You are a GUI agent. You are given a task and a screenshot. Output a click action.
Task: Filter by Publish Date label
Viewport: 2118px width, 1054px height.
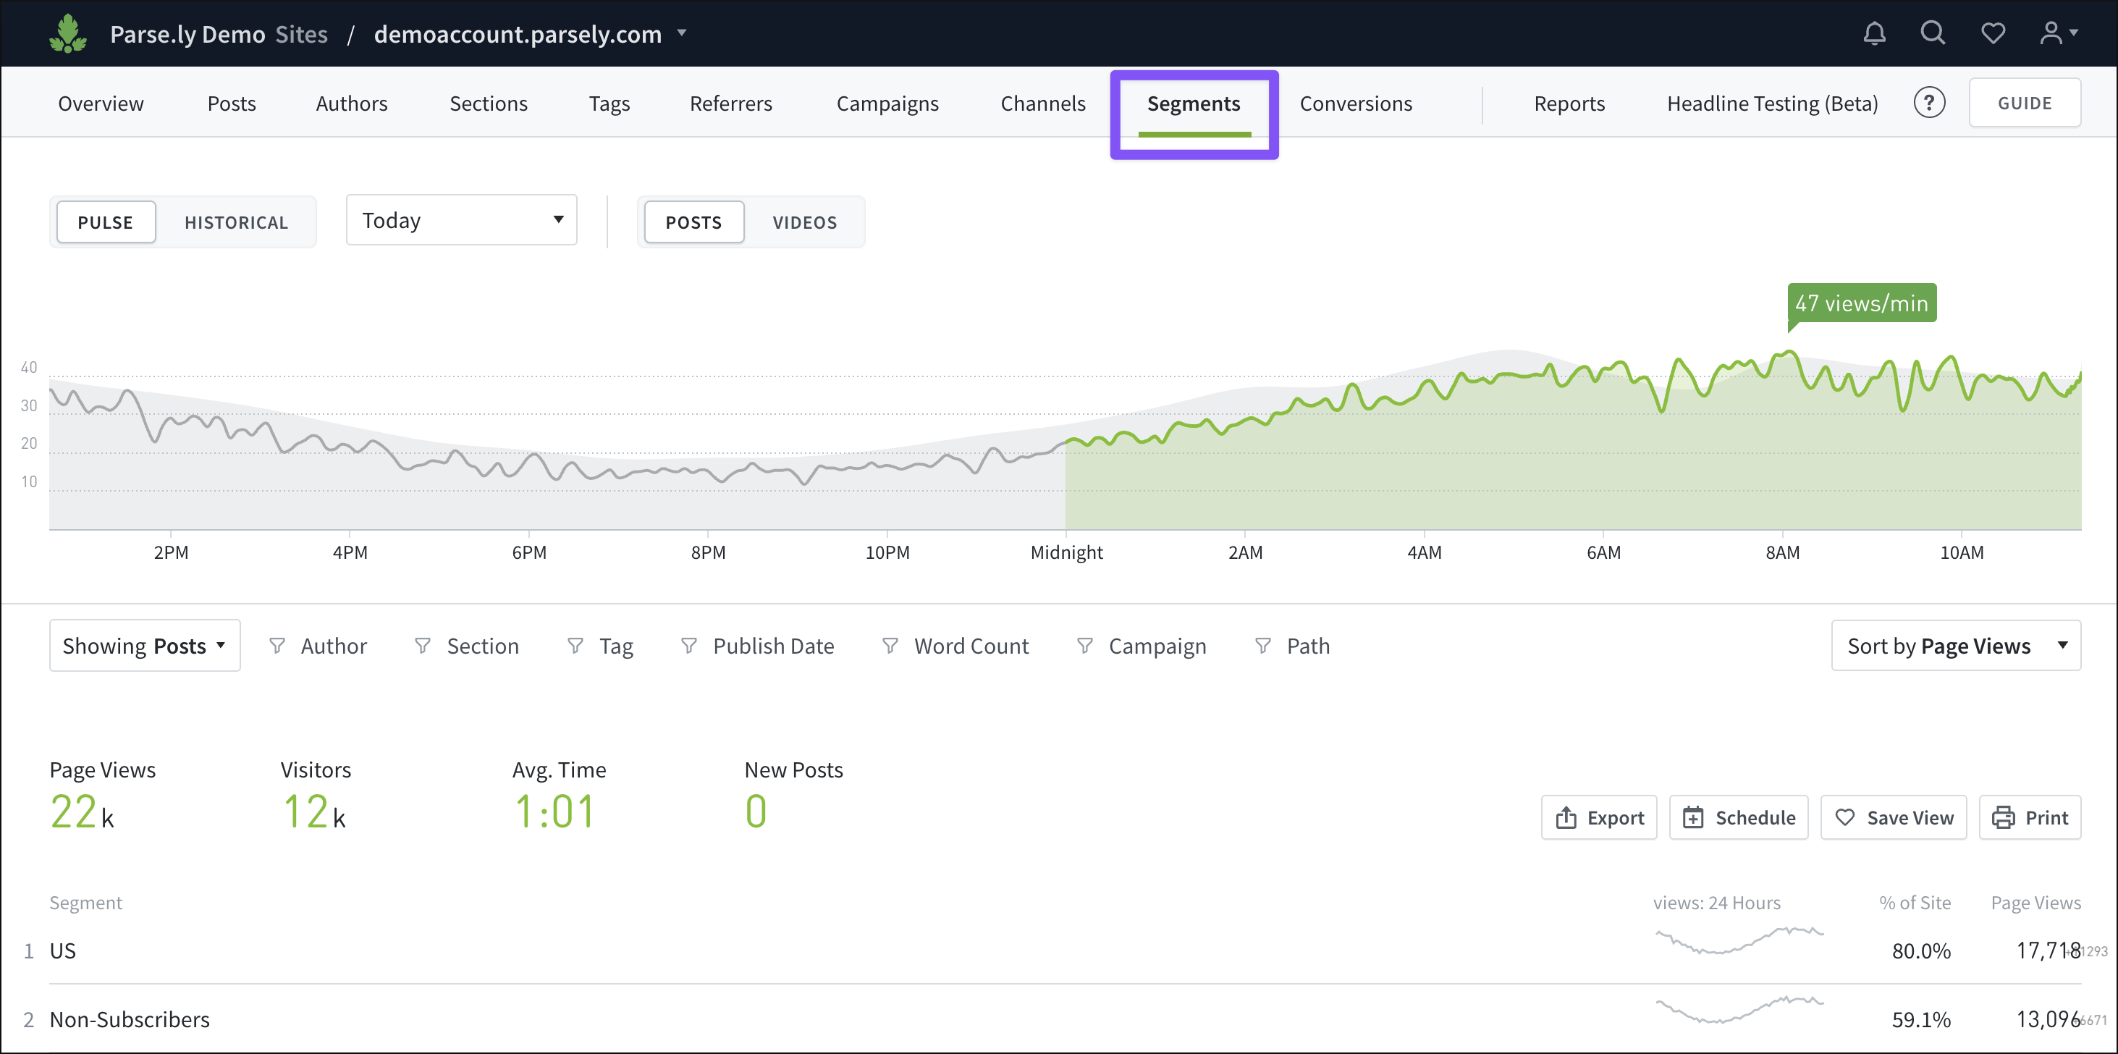[x=773, y=646]
